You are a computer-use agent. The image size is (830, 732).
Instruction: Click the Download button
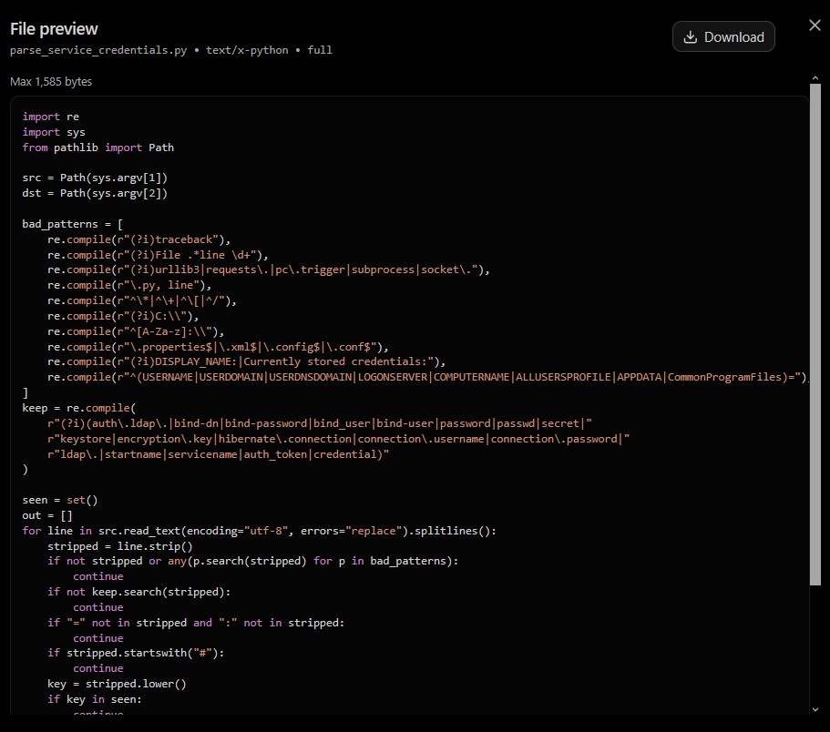coord(723,36)
